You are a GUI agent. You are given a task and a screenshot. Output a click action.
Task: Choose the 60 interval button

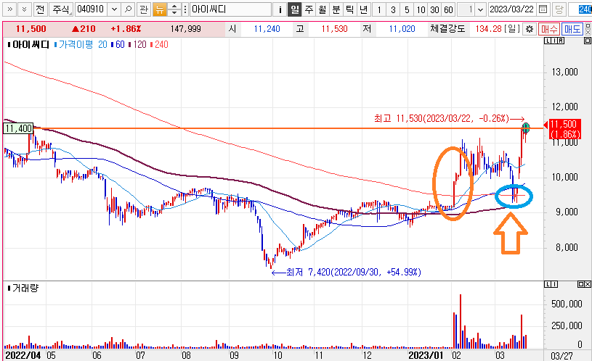[448, 9]
